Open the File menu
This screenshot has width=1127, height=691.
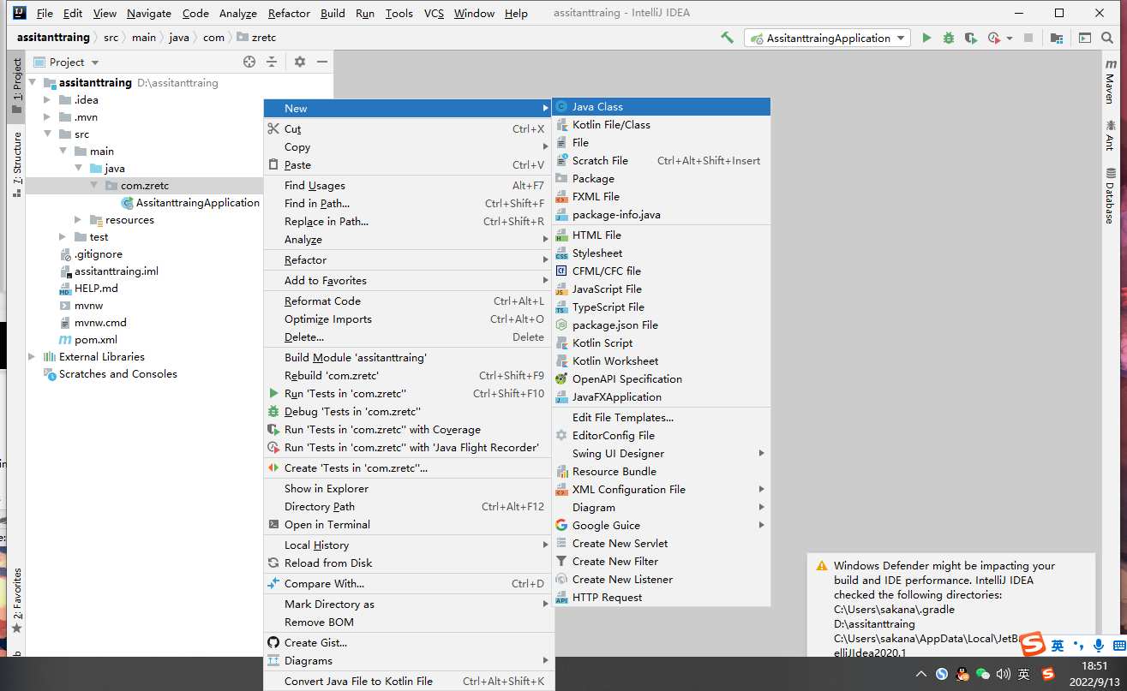[45, 13]
